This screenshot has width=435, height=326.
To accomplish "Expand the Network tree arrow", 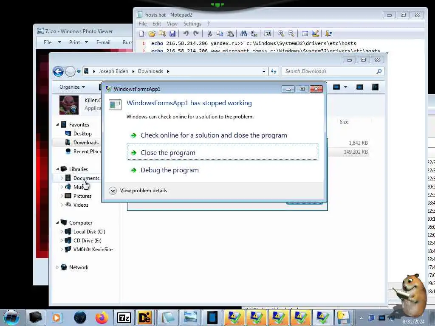I will tap(57, 267).
